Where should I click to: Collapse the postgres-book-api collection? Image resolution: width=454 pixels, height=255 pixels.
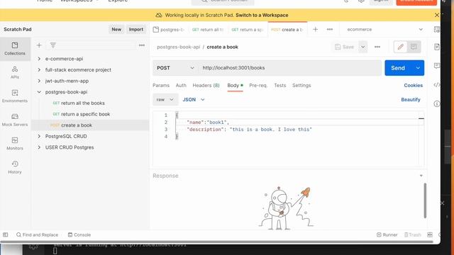pyautogui.click(x=39, y=92)
